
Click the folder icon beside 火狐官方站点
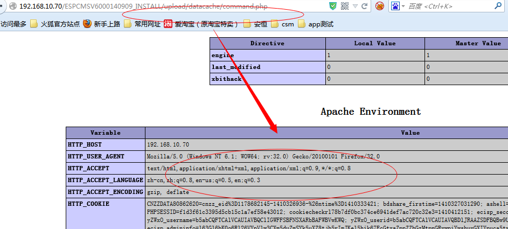(x=34, y=24)
